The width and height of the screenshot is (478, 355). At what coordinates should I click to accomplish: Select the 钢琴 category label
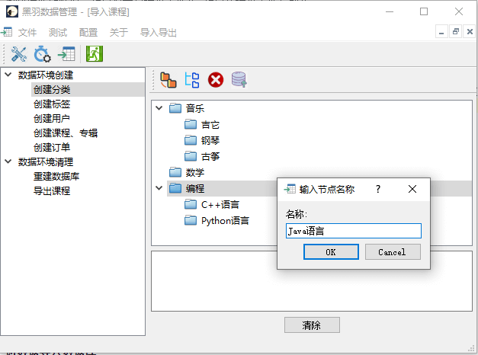pyautogui.click(x=210, y=140)
